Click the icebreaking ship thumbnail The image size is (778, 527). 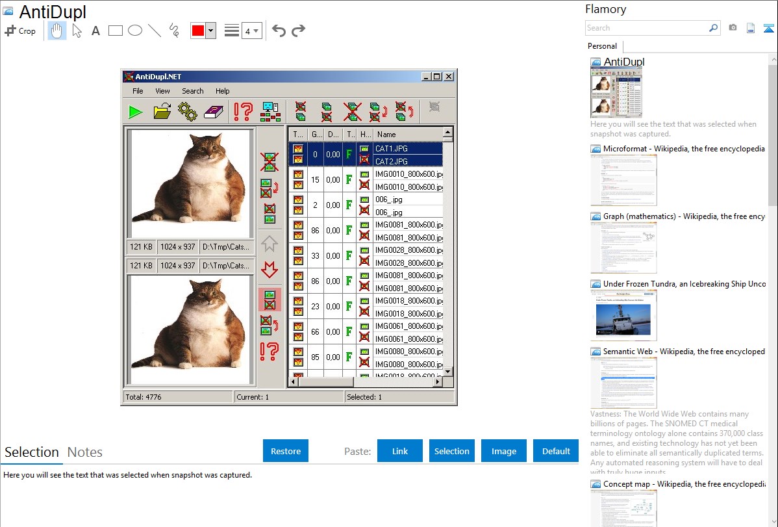click(623, 315)
